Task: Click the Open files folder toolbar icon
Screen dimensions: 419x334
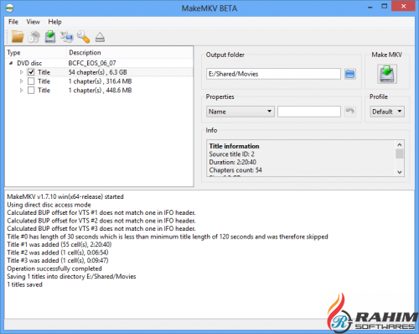Action: [18, 37]
